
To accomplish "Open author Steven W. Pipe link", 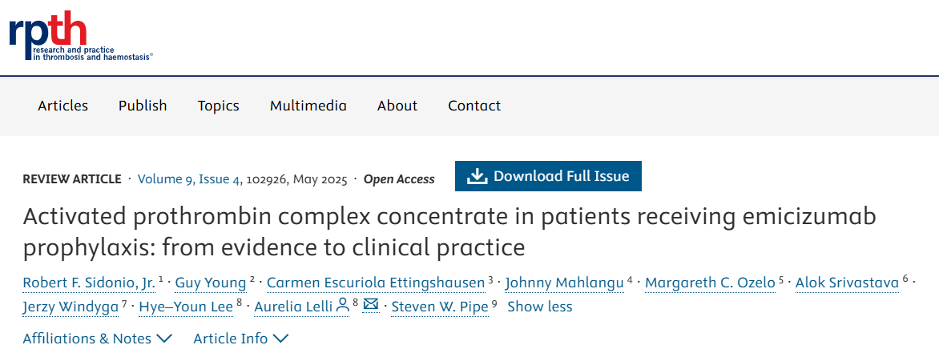I will [439, 307].
